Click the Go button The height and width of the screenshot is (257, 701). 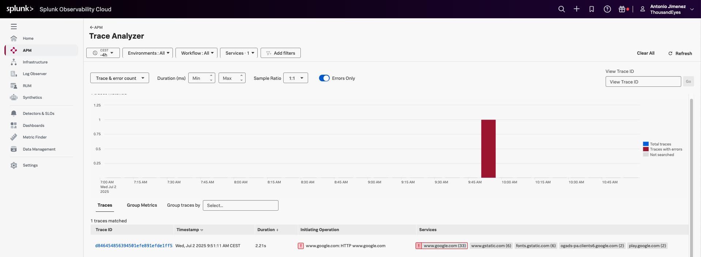click(x=688, y=82)
